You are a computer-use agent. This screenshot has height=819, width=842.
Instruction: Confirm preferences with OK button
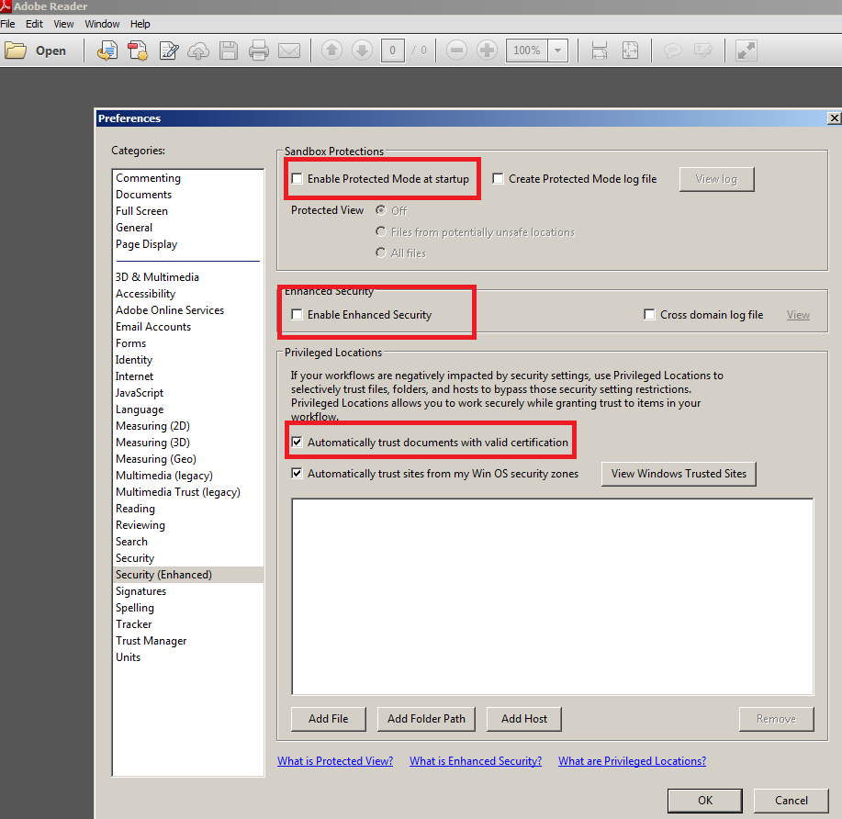click(x=705, y=801)
